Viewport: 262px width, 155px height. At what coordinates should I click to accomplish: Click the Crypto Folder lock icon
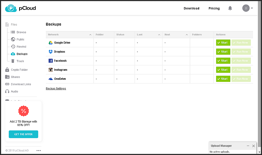click(x=7, y=70)
